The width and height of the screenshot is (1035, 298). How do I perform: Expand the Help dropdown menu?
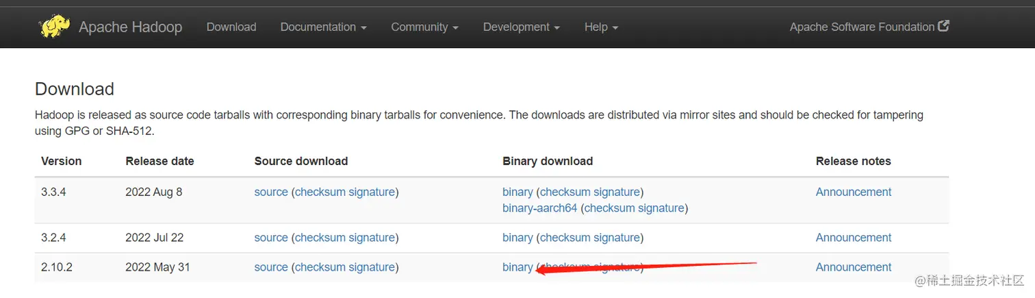[601, 27]
